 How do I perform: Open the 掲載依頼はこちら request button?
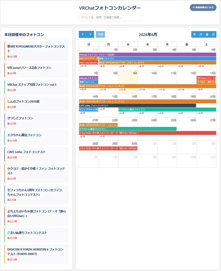tap(203, 8)
